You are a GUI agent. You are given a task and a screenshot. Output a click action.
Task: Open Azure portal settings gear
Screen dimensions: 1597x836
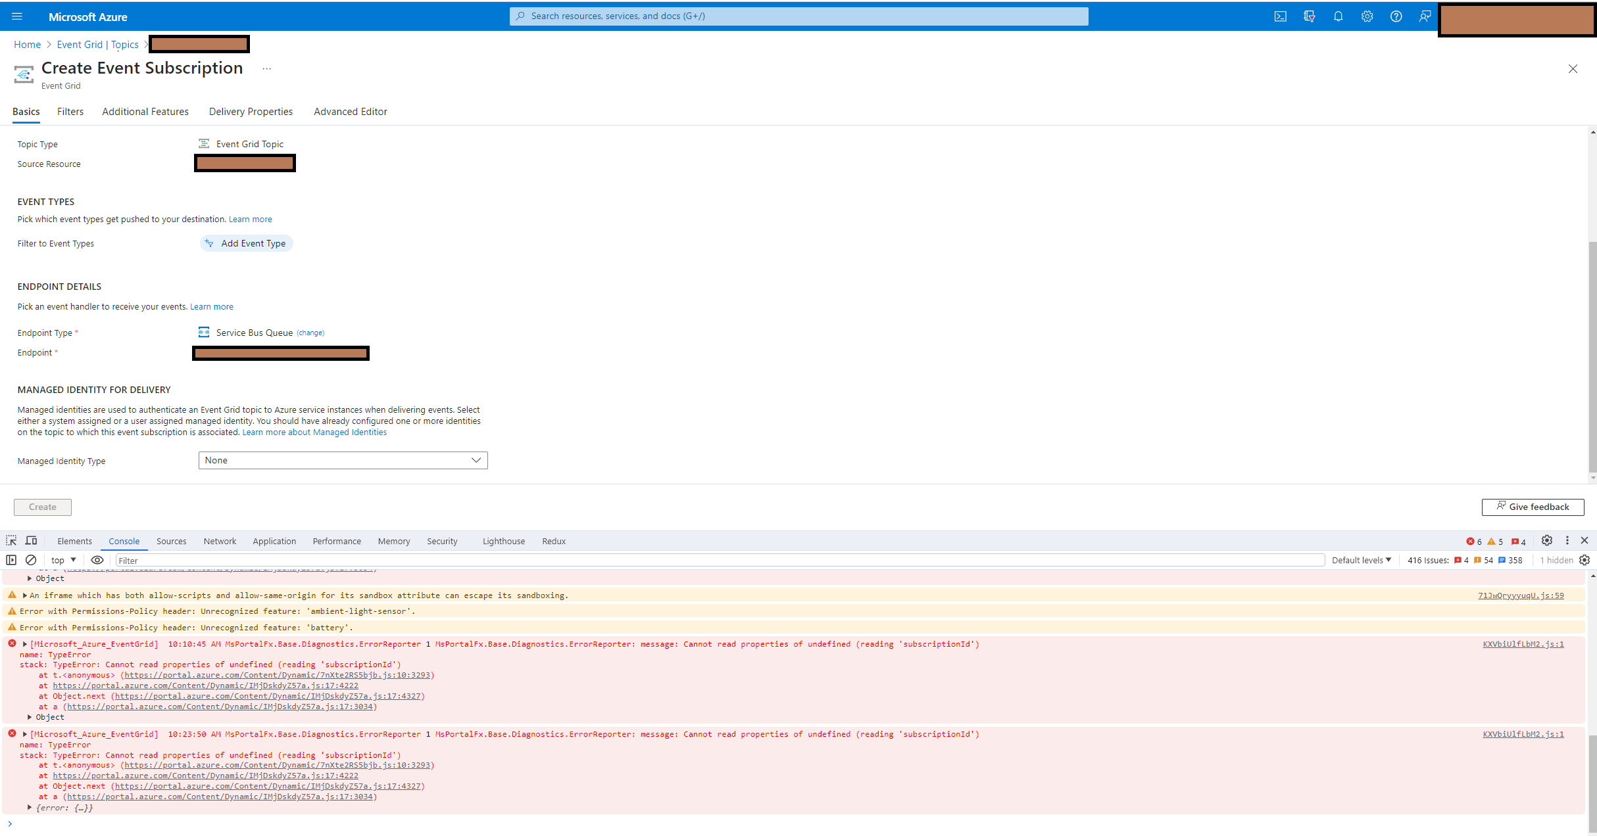(x=1367, y=16)
